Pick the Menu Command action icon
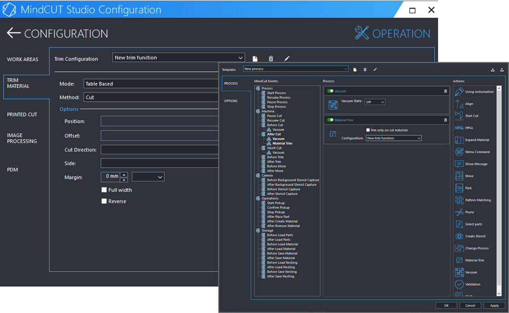Viewport: 509px width, 313px height. (x=459, y=152)
